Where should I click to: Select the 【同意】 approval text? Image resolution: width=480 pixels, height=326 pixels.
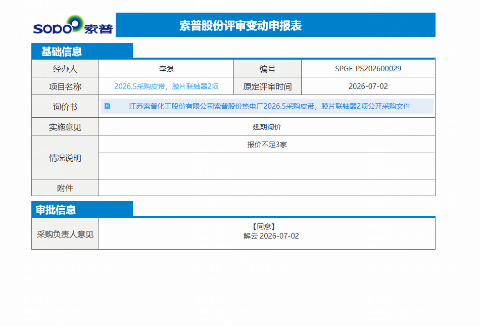tap(264, 226)
